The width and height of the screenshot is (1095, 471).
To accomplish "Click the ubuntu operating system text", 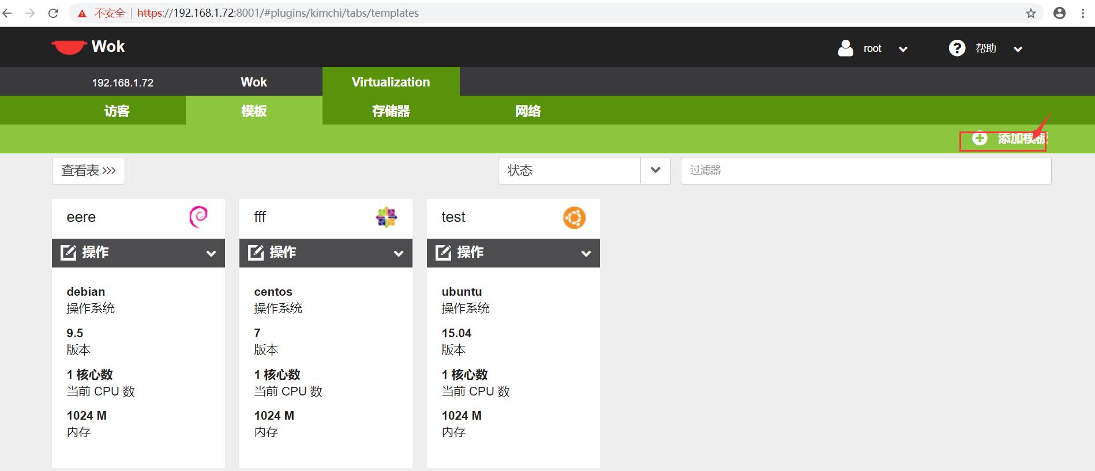I will click(462, 292).
